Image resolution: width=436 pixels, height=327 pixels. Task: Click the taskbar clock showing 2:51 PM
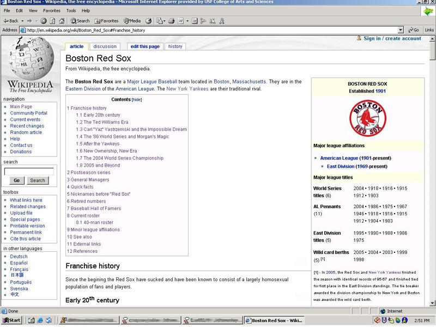[x=422, y=320]
